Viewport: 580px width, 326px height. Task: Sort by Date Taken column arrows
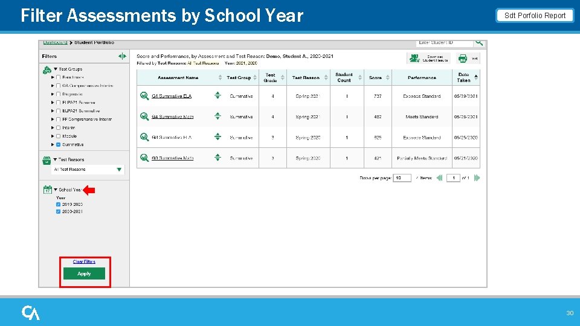coord(476,77)
